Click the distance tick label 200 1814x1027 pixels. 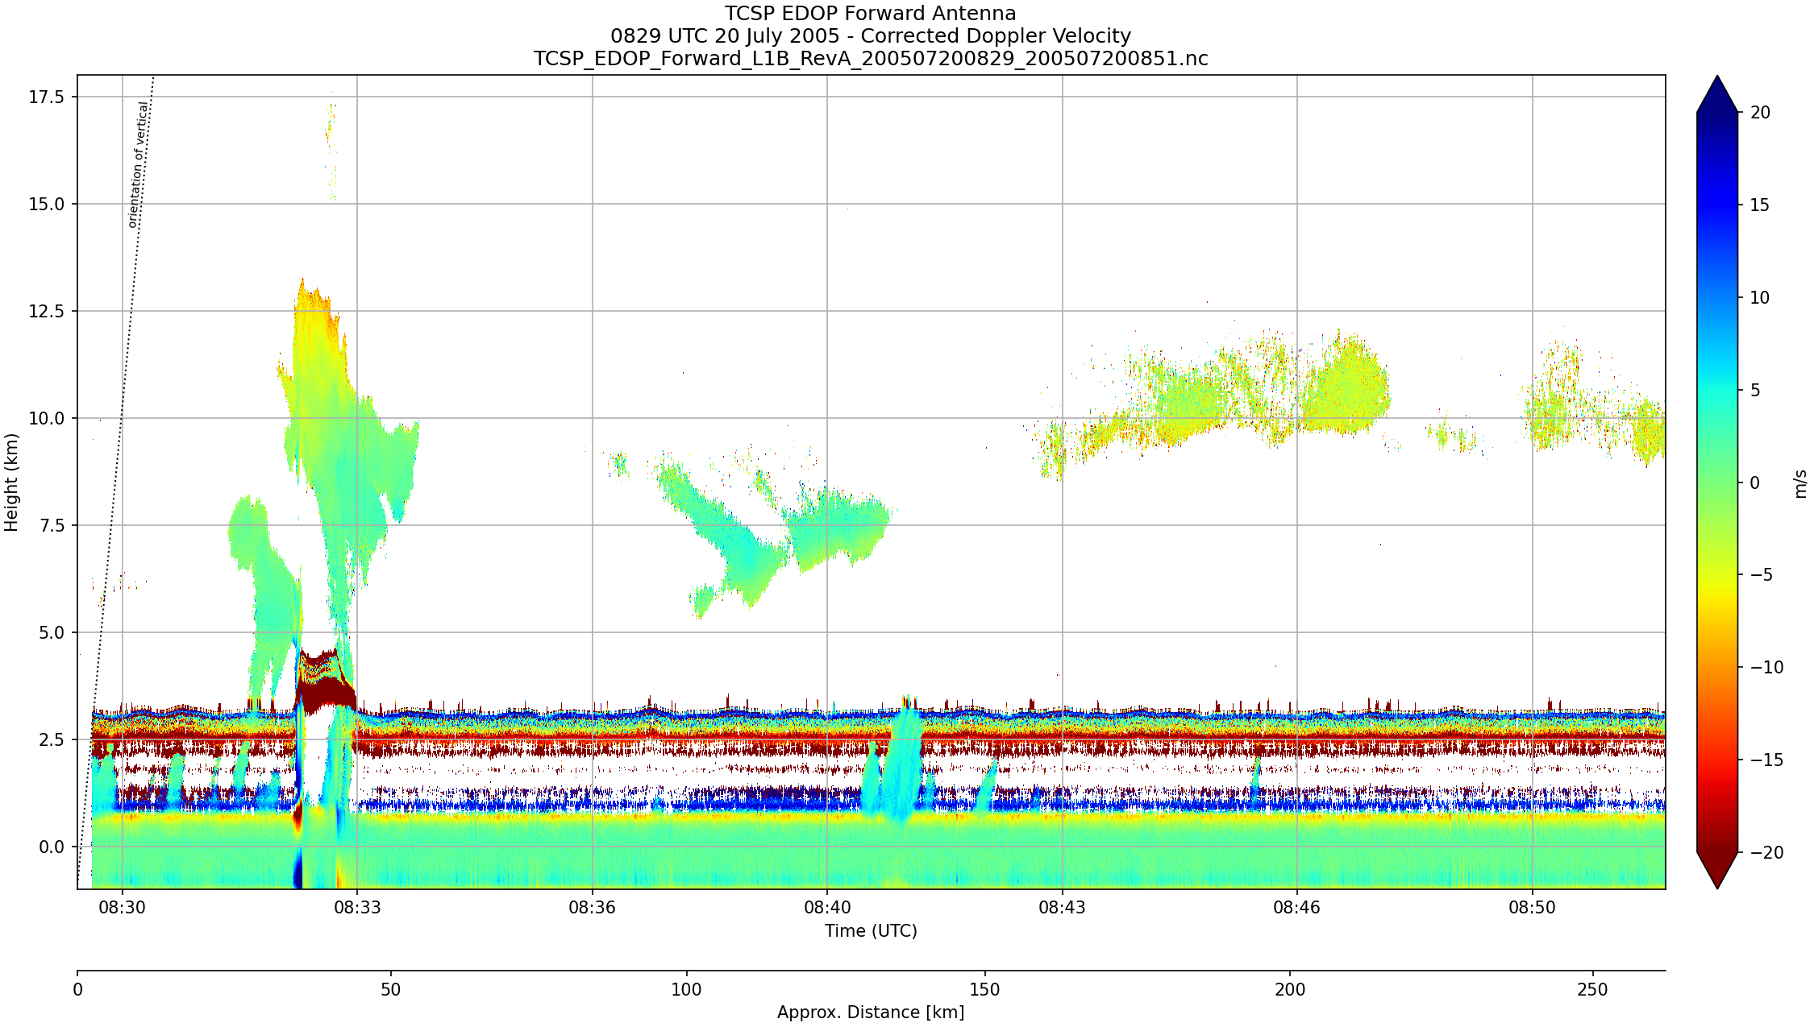[1290, 990]
